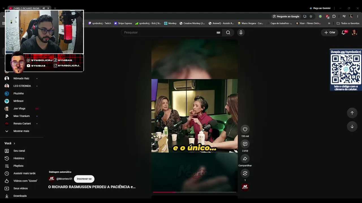Image resolution: width=362 pixels, height=203 pixels.
Task: Open the Extensions puzzle icon
Action: point(334,16)
